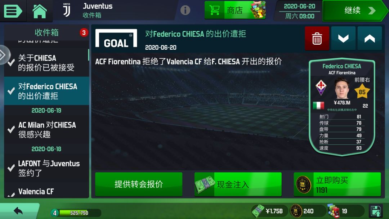Toggle checkmark beside 关于CHIESA的报价已被接受 message

pyautogui.click(x=11, y=63)
